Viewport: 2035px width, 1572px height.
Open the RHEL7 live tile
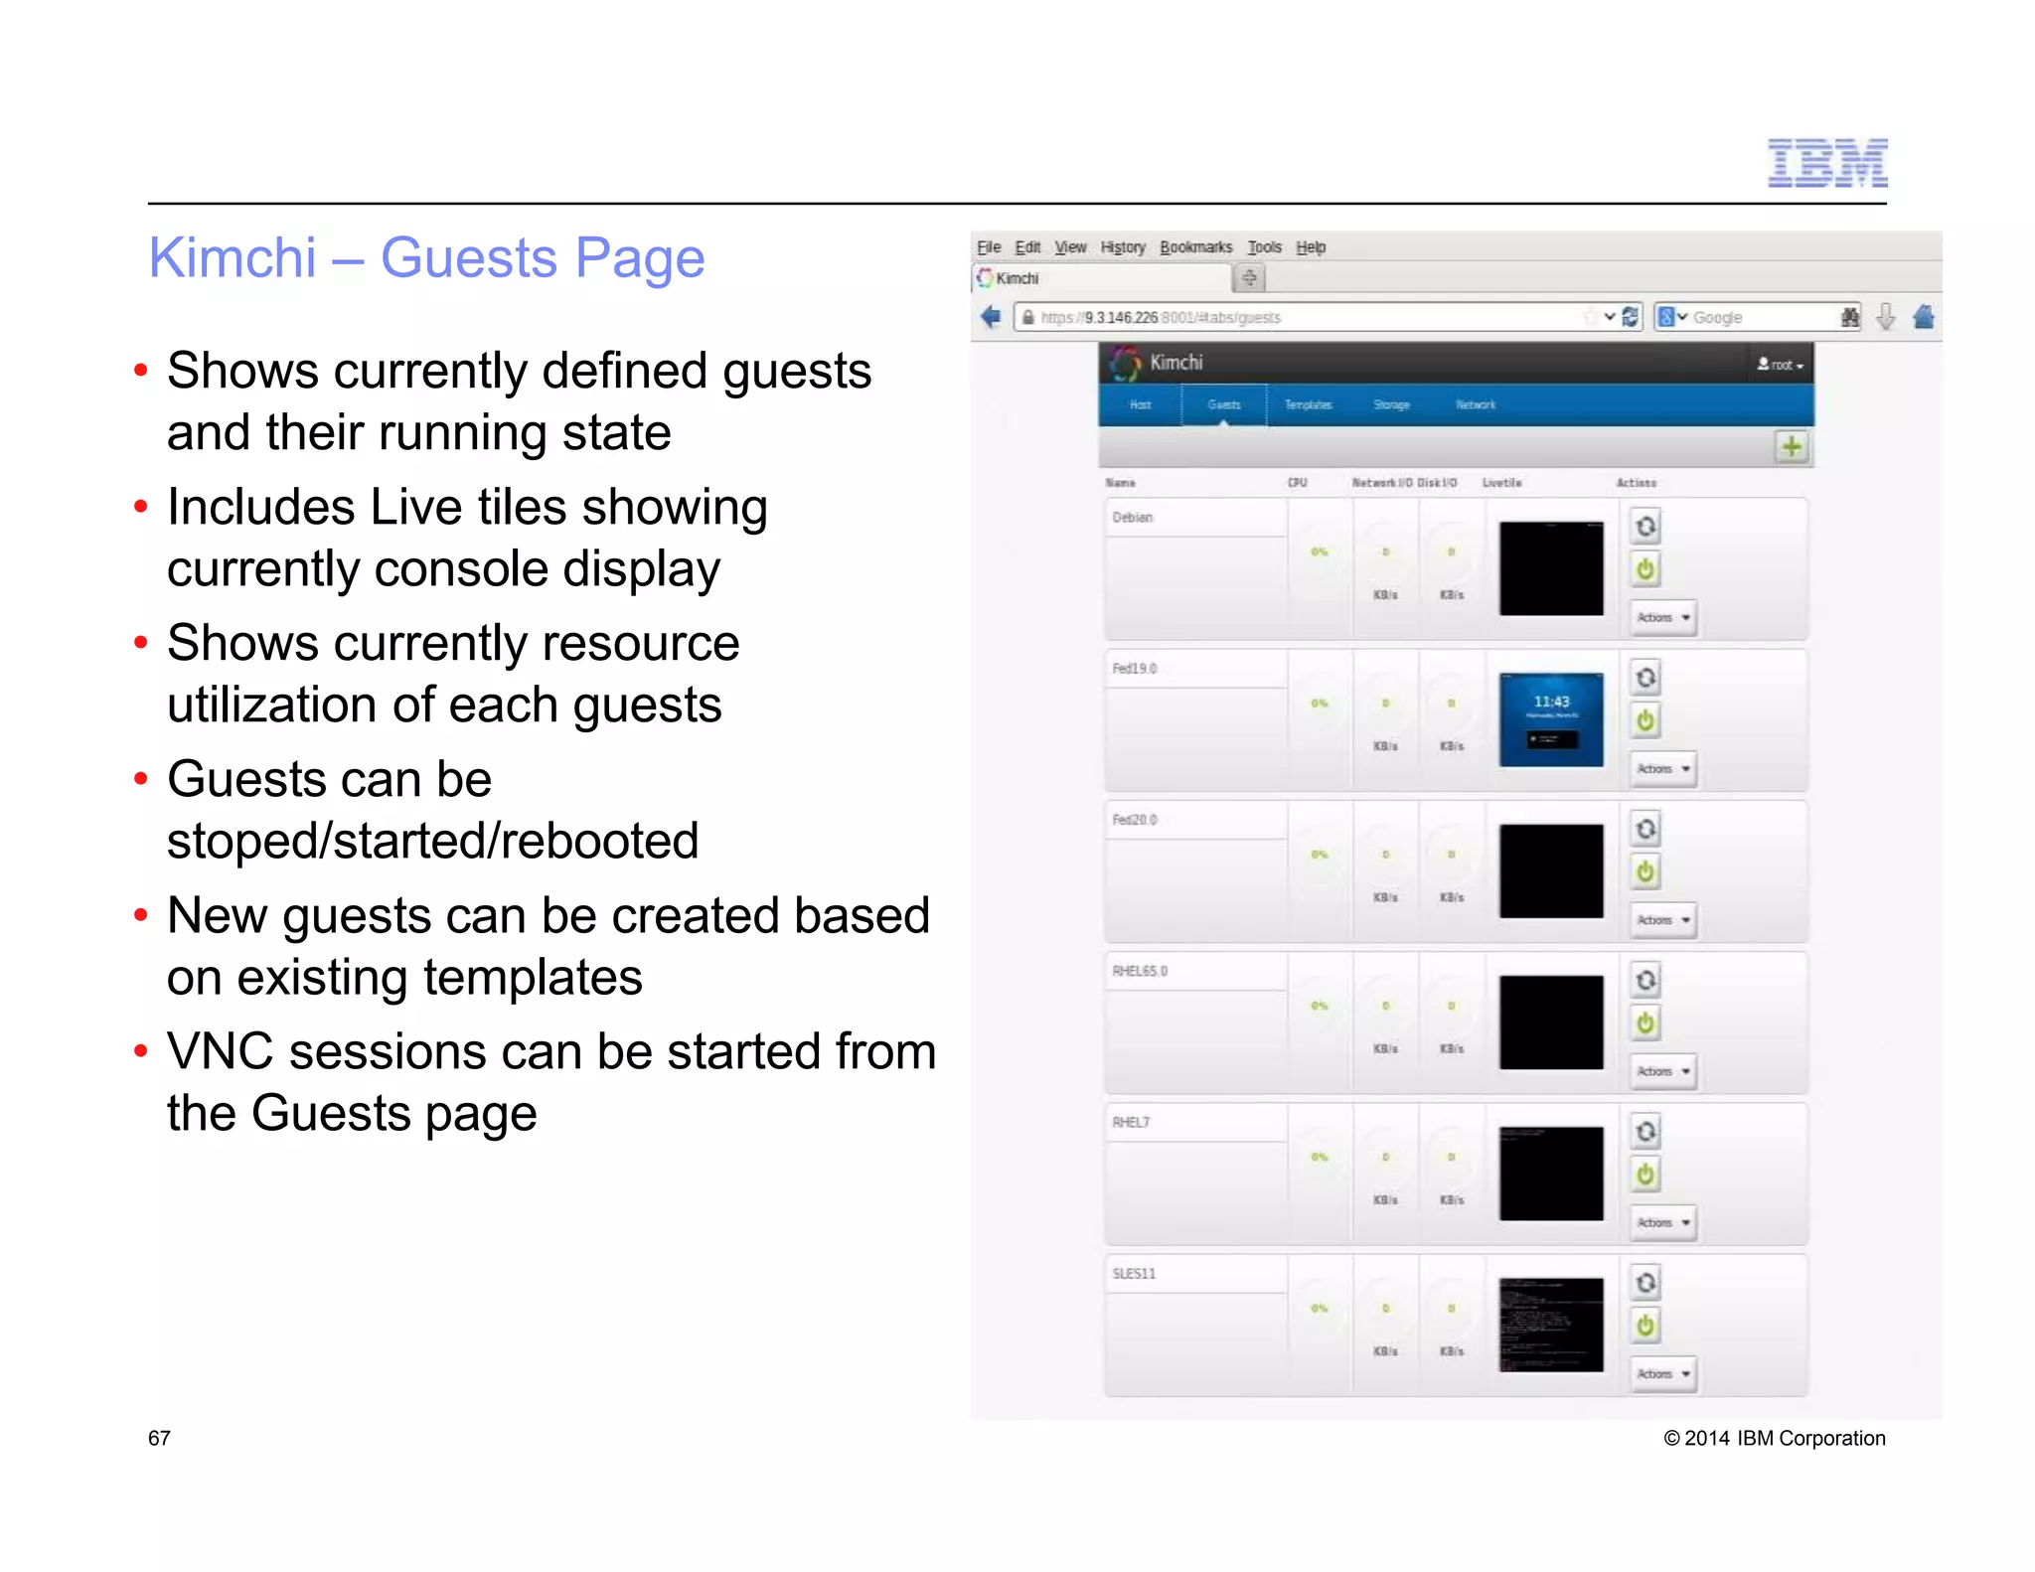[1551, 1174]
